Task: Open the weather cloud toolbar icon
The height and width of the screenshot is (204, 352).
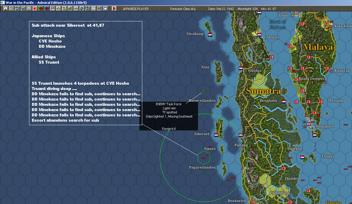Action: [x=105, y=8]
